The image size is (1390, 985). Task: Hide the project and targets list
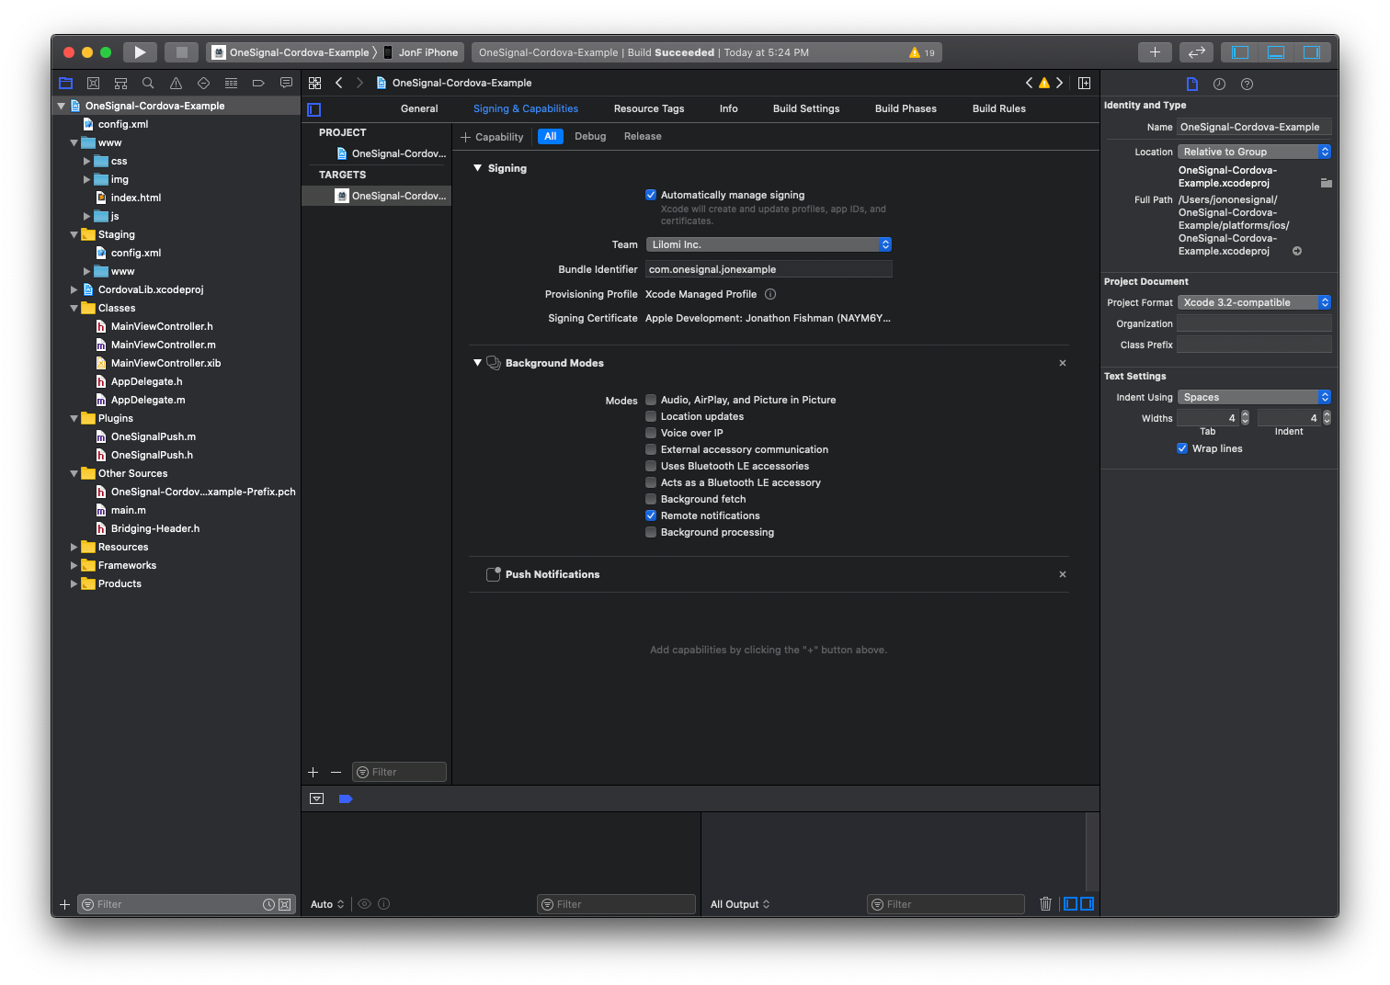pyautogui.click(x=313, y=109)
